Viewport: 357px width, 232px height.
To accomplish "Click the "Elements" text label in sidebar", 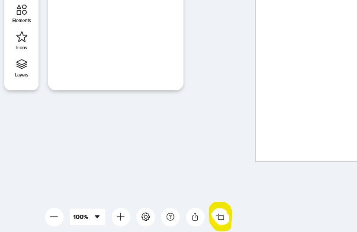I will pyautogui.click(x=22, y=20).
